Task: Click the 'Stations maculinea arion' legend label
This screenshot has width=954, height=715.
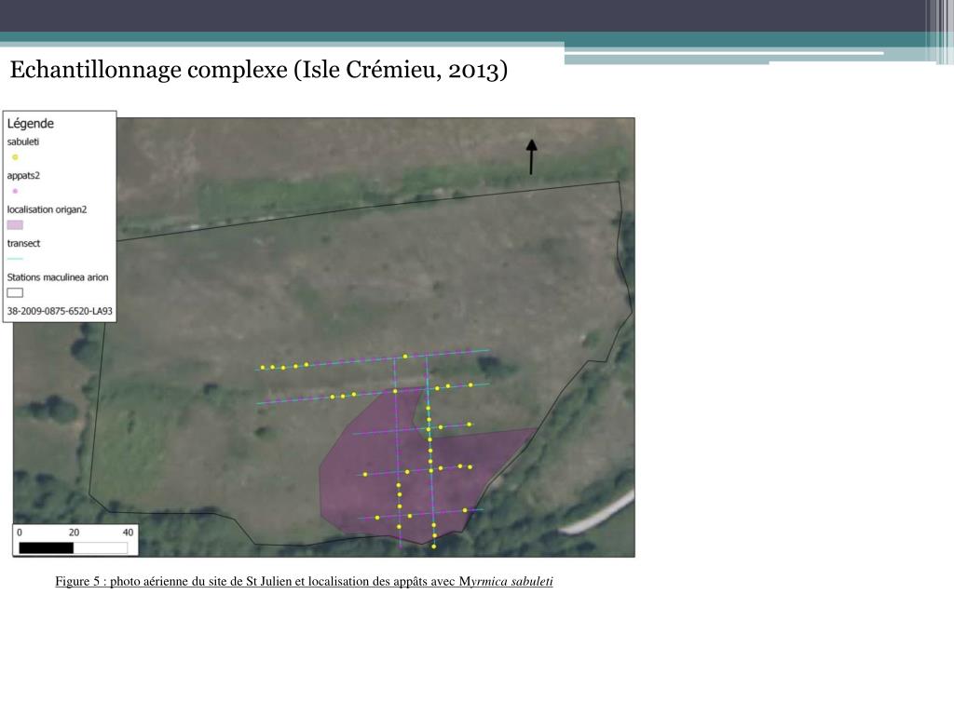Action: (58, 277)
